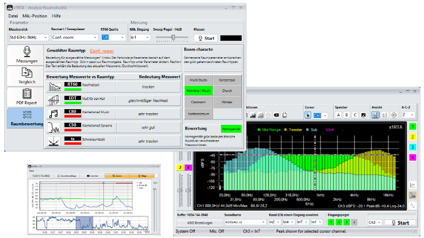This screenshot has width=424, height=238.
Task: Toggle the gray Eingangspegel indicator 4
Action: (354, 222)
